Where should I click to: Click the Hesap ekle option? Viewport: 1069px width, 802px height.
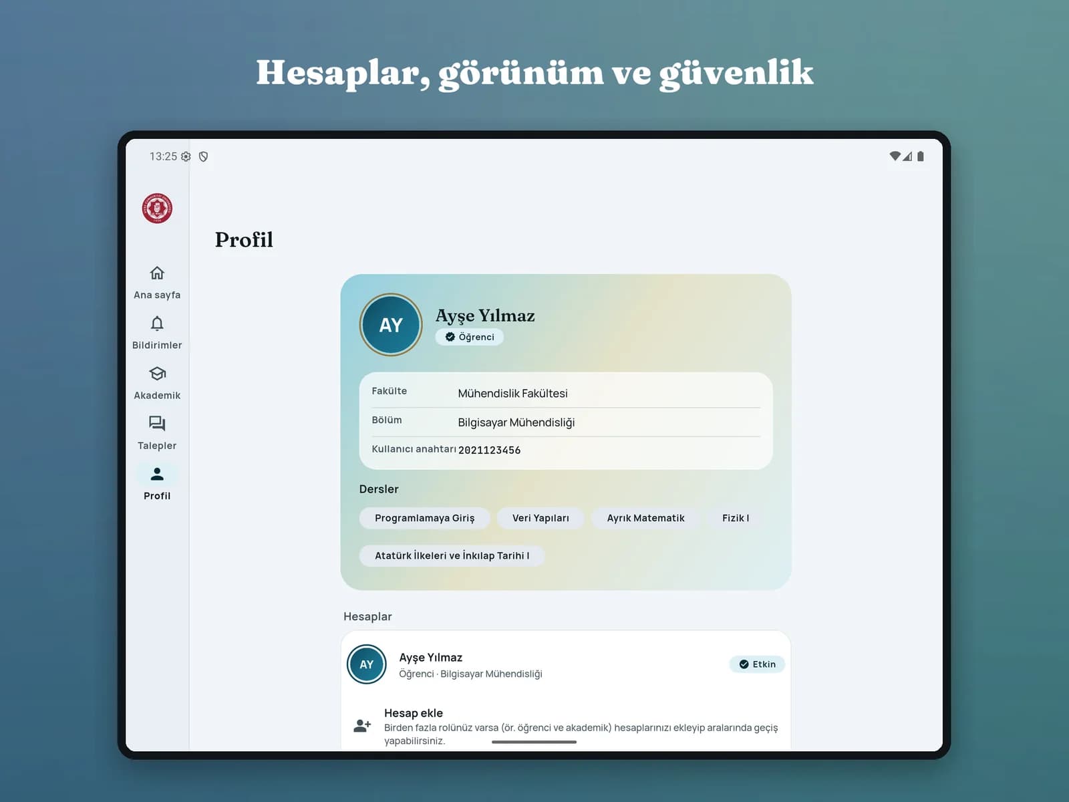[x=566, y=726]
